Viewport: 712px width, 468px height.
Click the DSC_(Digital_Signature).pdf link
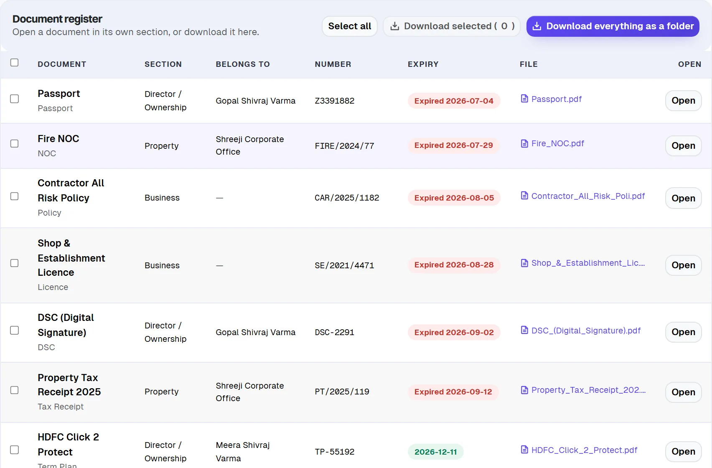point(586,331)
